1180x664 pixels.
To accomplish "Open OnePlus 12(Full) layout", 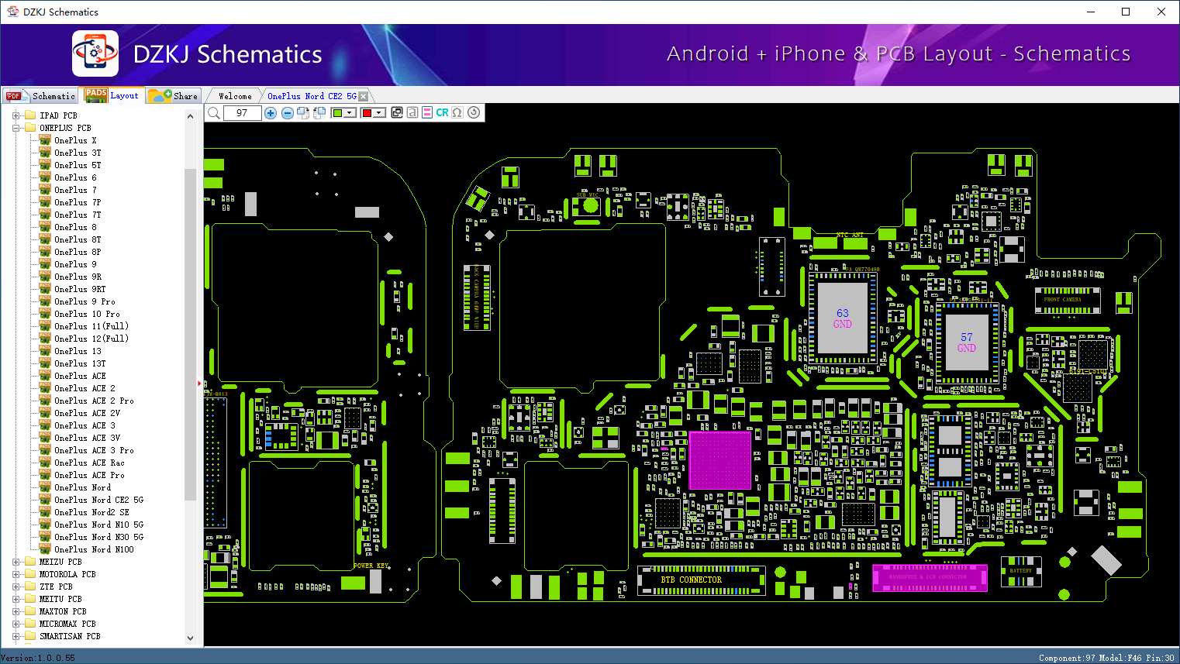I will [x=91, y=339].
